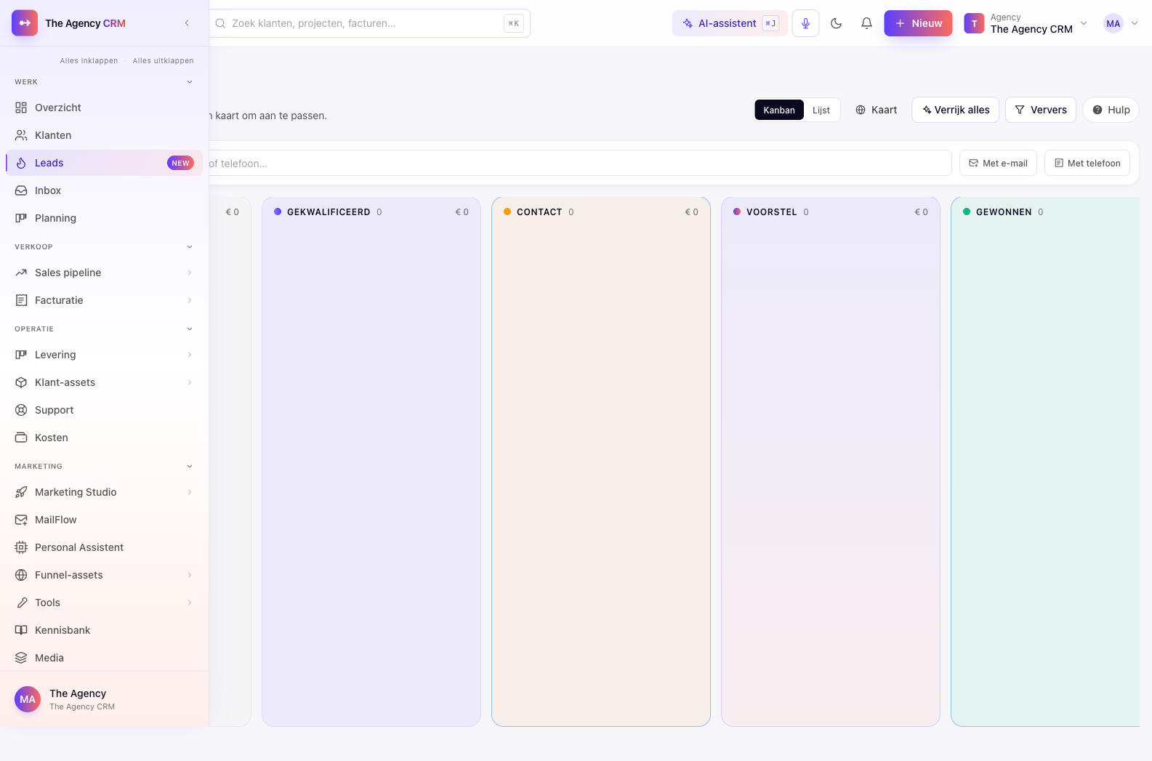This screenshot has height=761, width=1152.
Task: Open Inbox in the sidebar
Action: click(104, 190)
